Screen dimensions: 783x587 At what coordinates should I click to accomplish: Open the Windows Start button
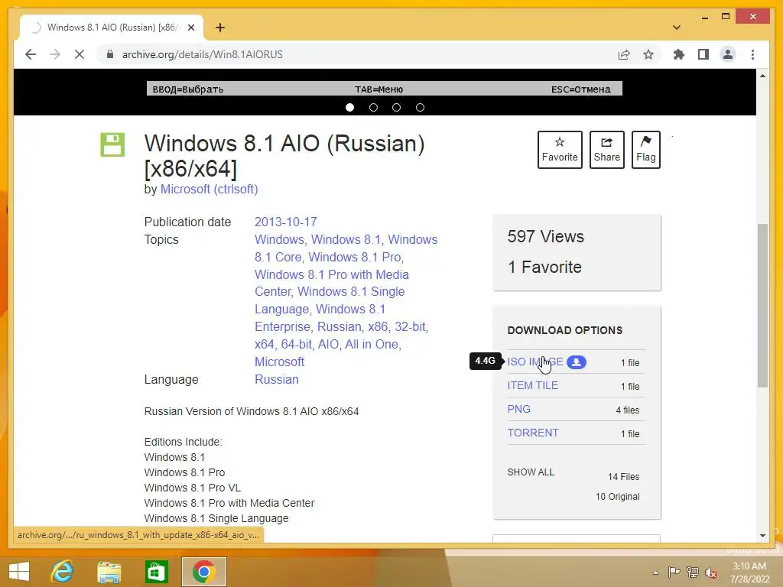point(19,572)
